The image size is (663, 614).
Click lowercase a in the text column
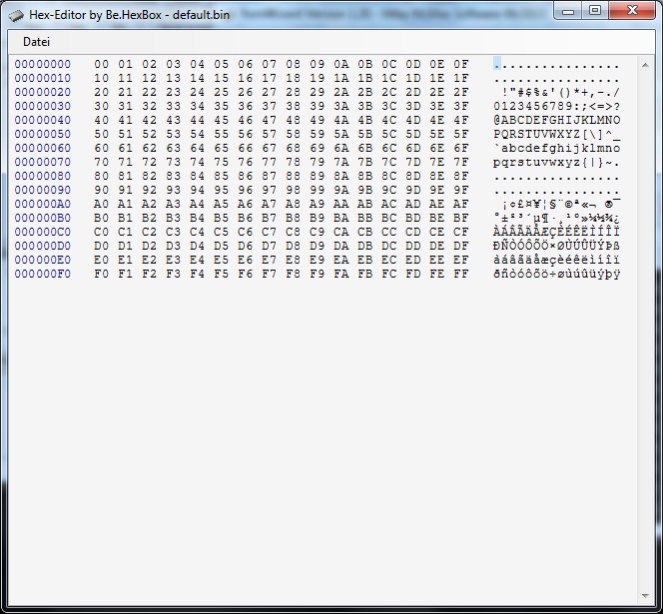point(505,148)
